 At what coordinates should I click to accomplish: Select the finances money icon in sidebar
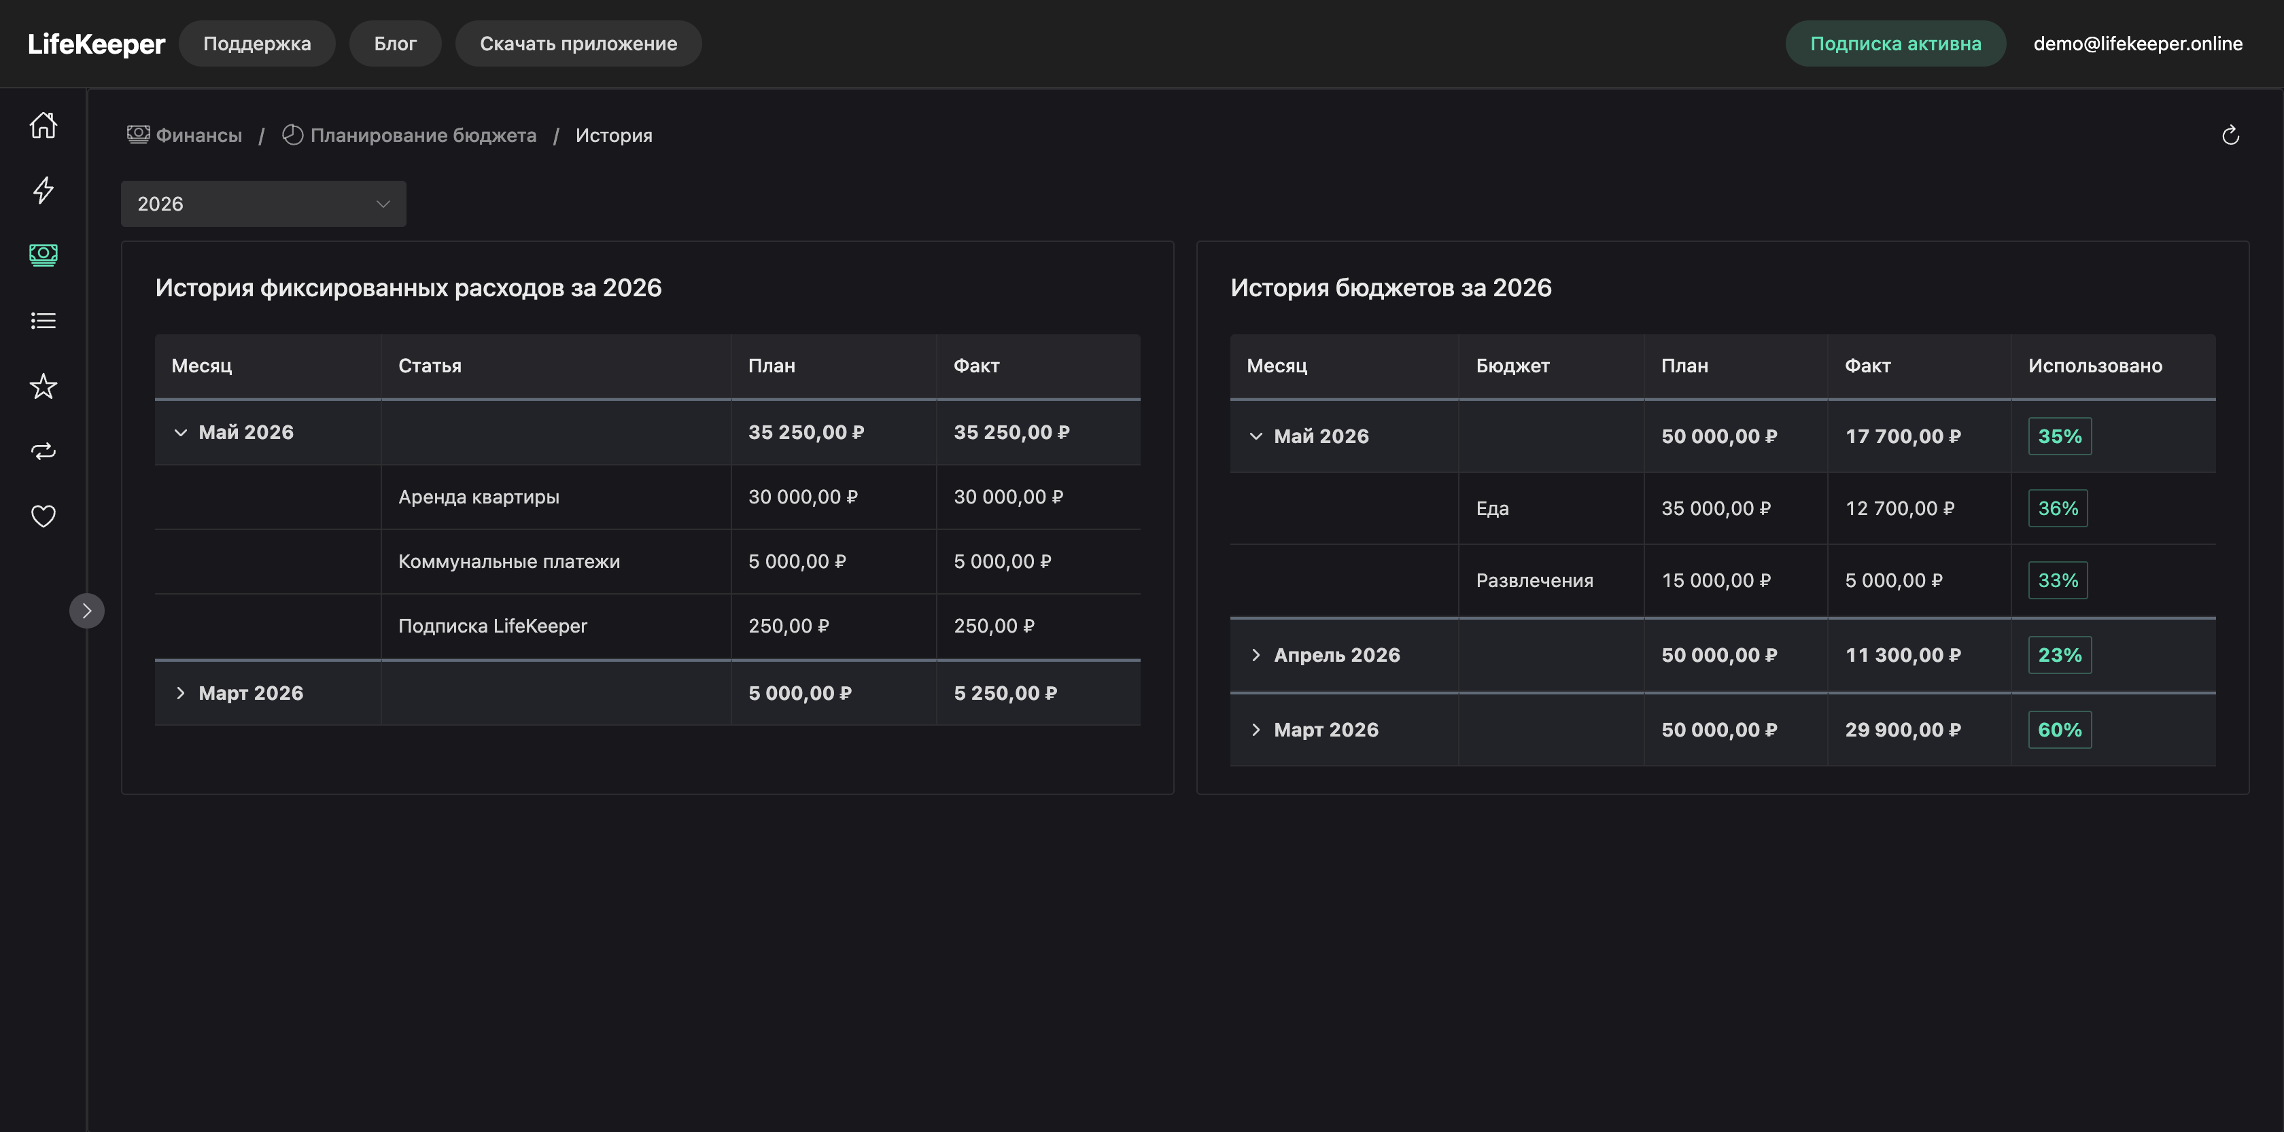(44, 255)
